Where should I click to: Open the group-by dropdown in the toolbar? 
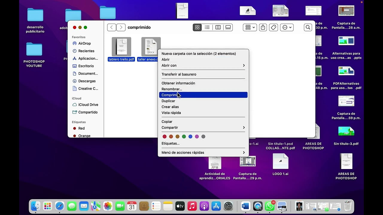tap(250, 27)
